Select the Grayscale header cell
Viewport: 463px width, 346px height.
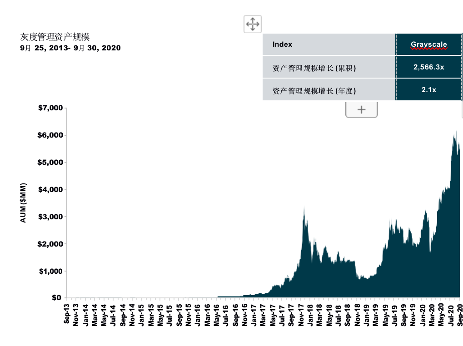point(428,44)
